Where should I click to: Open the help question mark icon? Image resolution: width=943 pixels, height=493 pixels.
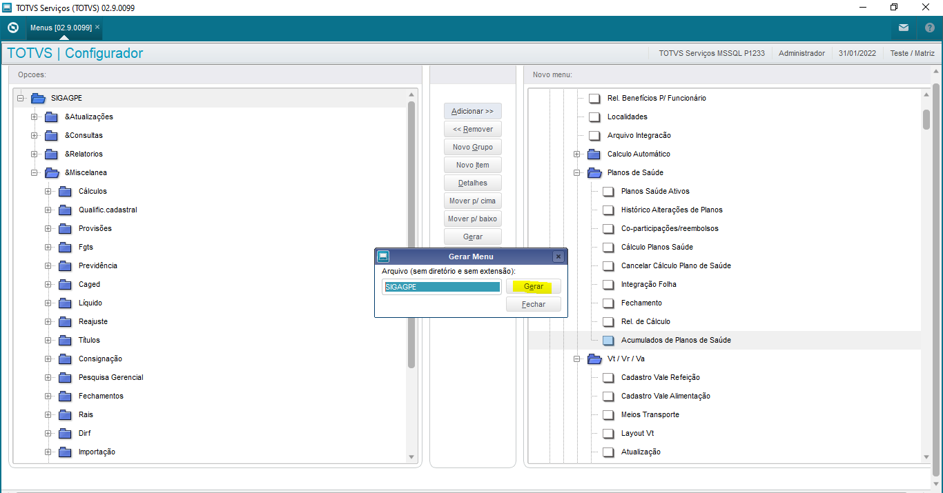[929, 28]
